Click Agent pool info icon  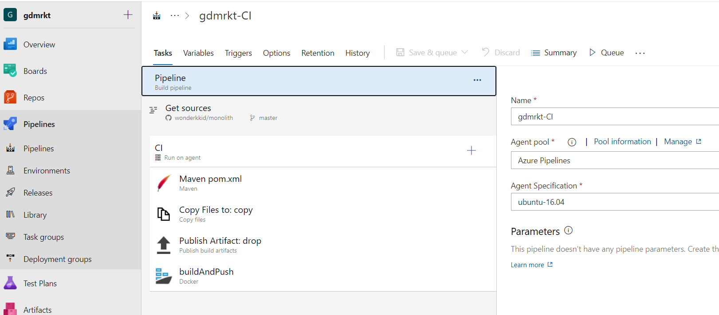click(572, 142)
